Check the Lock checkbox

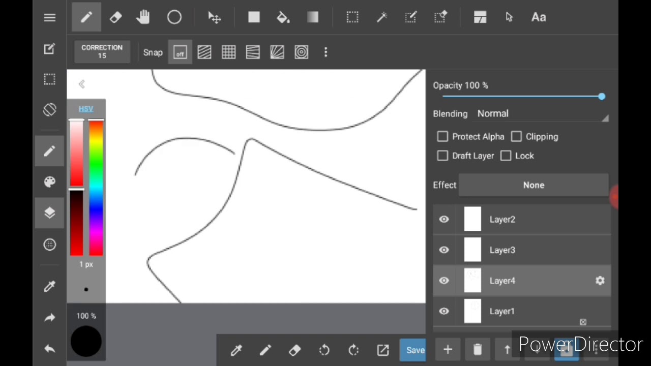[506, 156]
